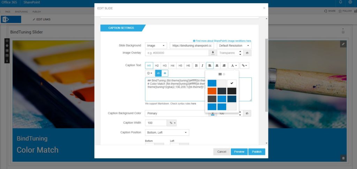Click Office 365 in the top bar
357x169 pixels.
pyautogui.click(x=9, y=2)
